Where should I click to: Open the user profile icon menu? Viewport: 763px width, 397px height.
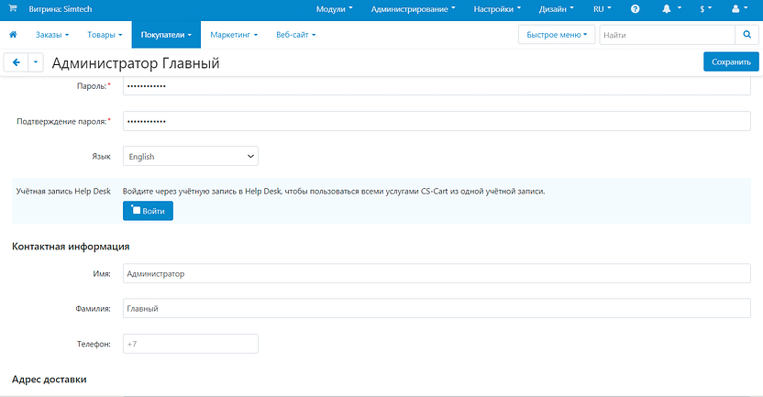click(x=739, y=8)
